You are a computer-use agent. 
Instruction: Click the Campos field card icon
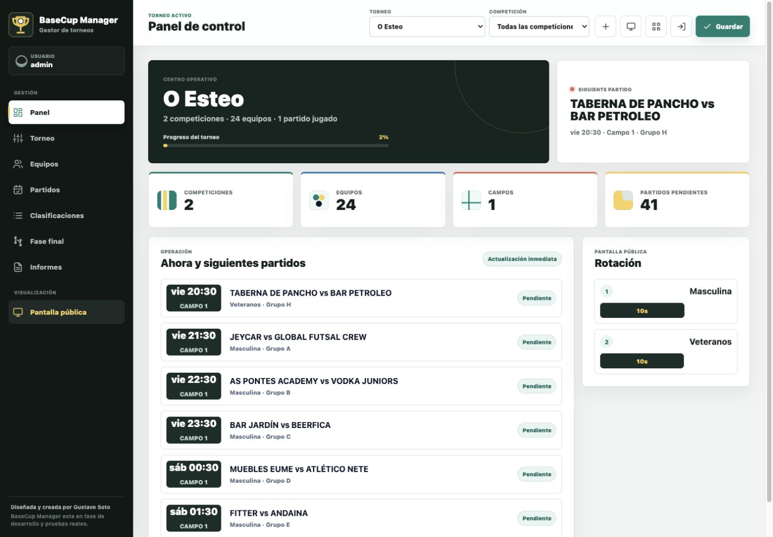click(471, 200)
